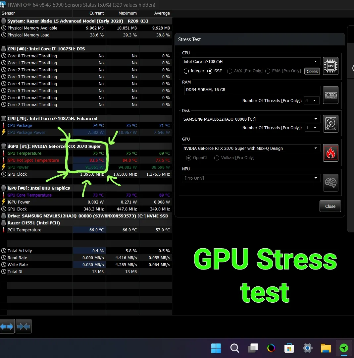
Task: Select the Total Activity row
Action: tap(86, 251)
